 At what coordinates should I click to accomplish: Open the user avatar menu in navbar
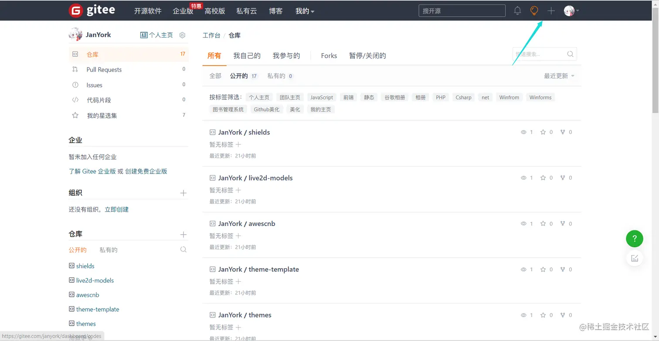[x=571, y=10]
